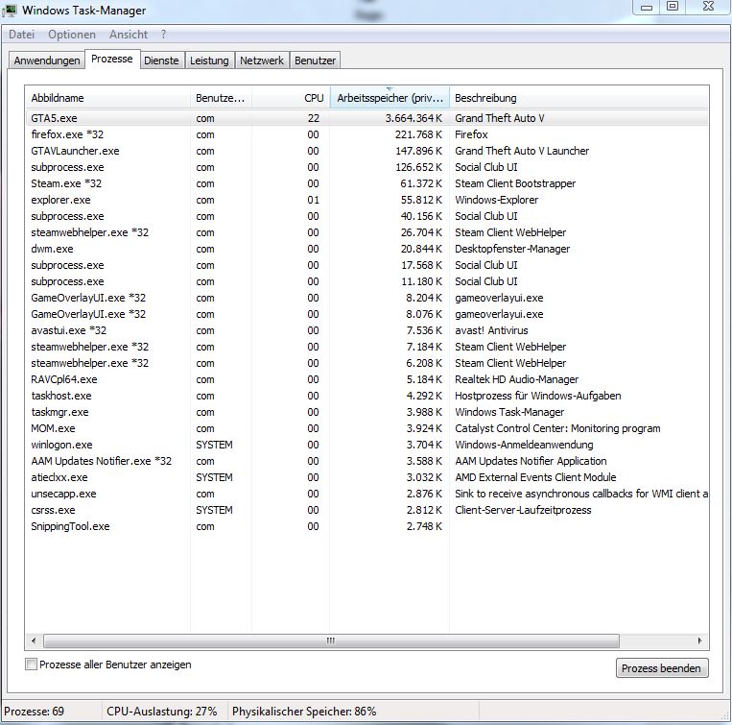This screenshot has width=732, height=725.
Task: Click the 3.664.364 K memory value
Action: pos(413,118)
